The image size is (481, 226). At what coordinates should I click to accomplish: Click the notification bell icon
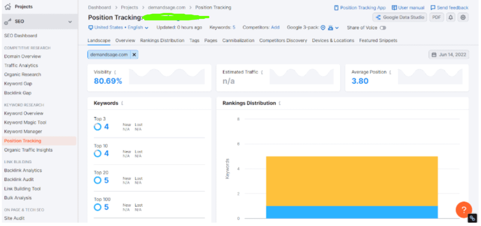[x=450, y=17]
